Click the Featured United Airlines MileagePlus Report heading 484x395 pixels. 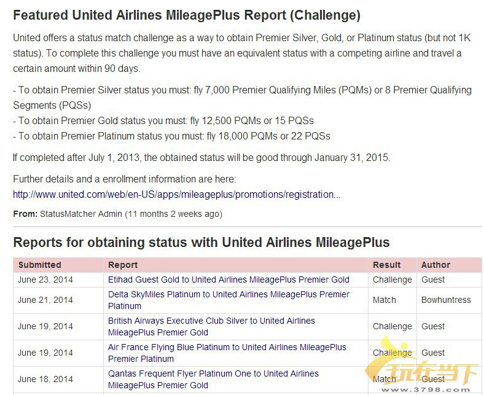pos(187,15)
